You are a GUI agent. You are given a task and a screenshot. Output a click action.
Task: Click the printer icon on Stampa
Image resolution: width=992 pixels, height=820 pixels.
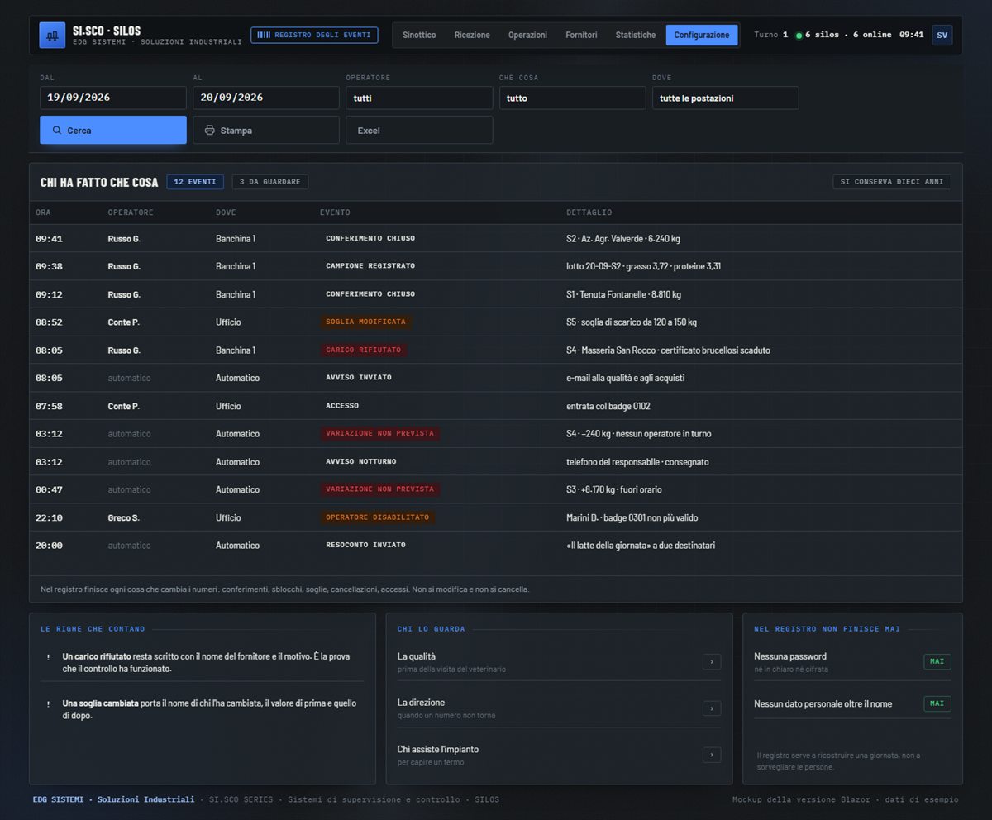(x=210, y=131)
